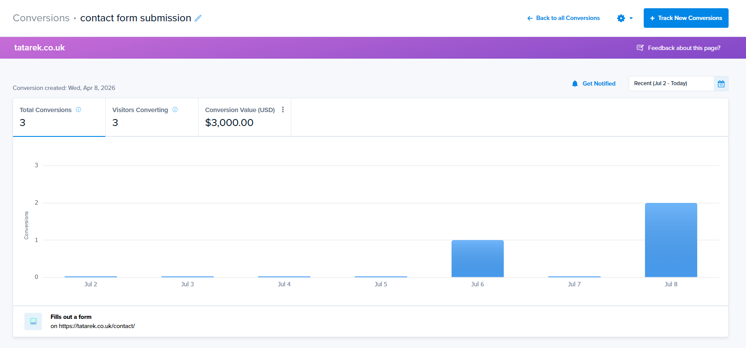Viewport: 746px width, 348px height.
Task: Click Back to all Conversions link
Action: coord(563,18)
